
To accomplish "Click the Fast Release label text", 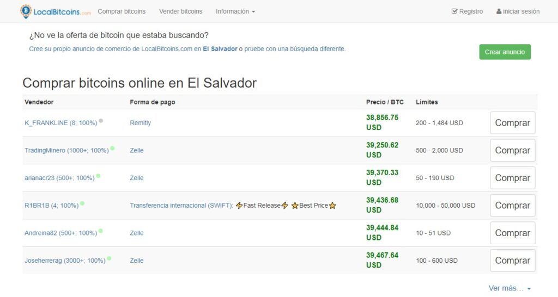I will point(262,205).
